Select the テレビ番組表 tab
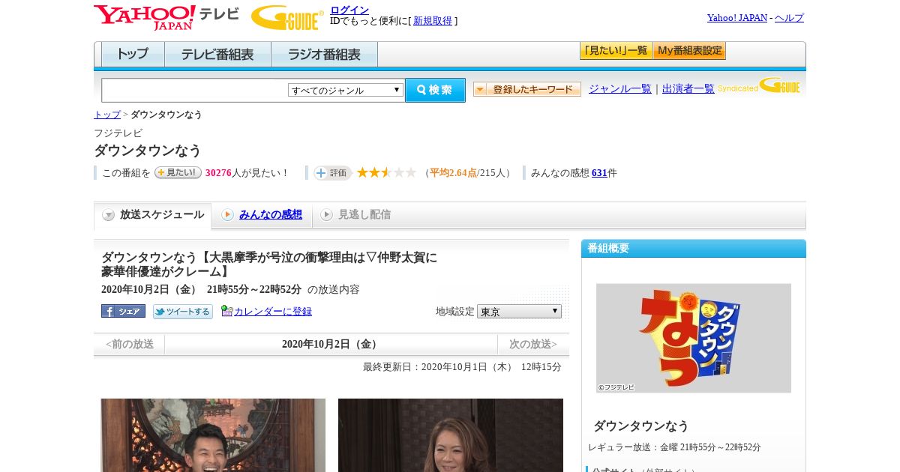The height and width of the screenshot is (472, 900). pos(217,55)
